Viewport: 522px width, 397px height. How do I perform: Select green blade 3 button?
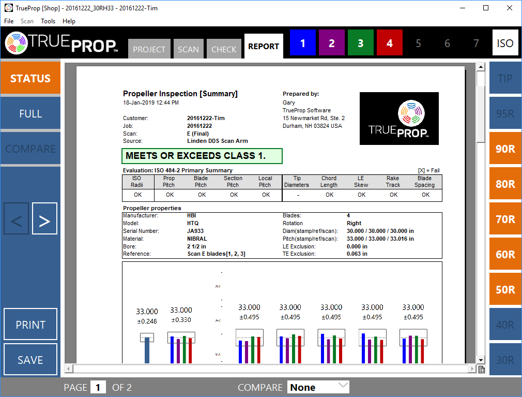pyautogui.click(x=361, y=43)
